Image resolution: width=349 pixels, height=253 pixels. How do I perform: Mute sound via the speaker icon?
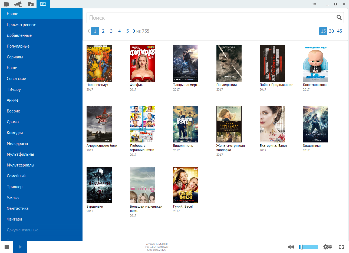click(x=291, y=247)
